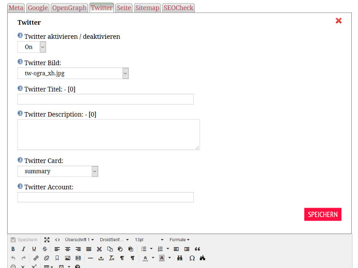Switch to the SEOCheck tab
The image size is (358, 268).
pos(178,8)
